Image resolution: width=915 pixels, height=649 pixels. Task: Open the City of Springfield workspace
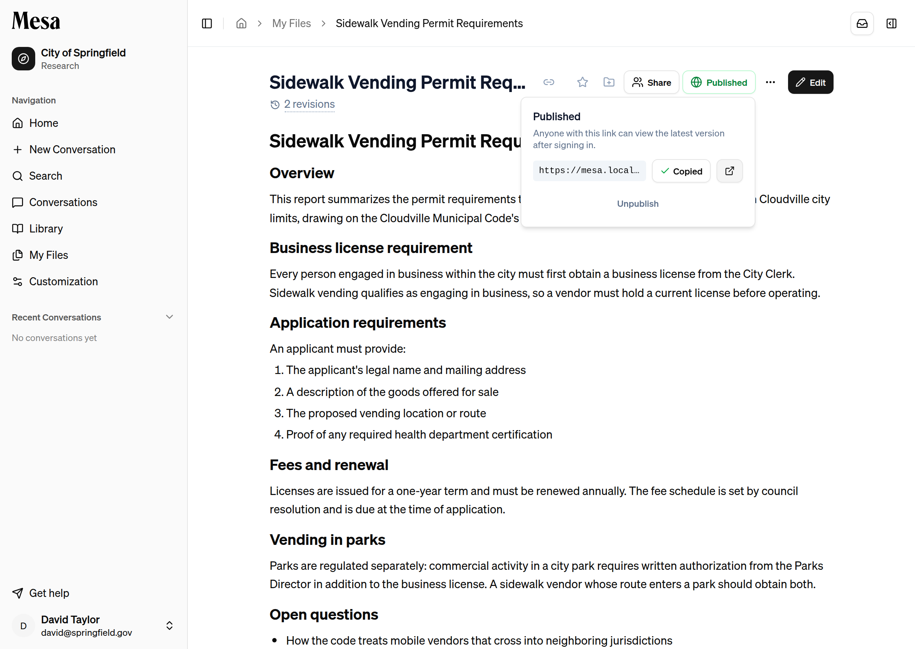click(93, 59)
